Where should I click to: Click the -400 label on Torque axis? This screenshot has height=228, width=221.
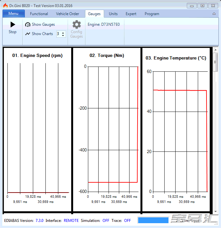coord(82,150)
